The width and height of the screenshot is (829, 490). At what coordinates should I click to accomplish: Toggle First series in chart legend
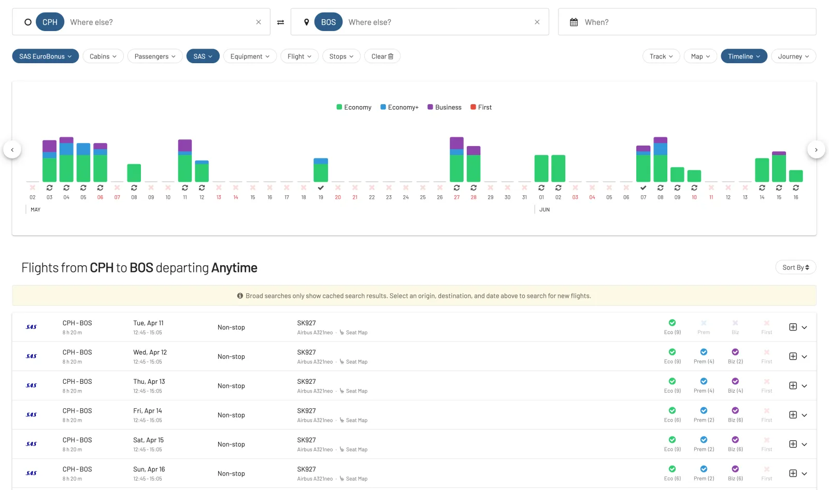coord(481,107)
